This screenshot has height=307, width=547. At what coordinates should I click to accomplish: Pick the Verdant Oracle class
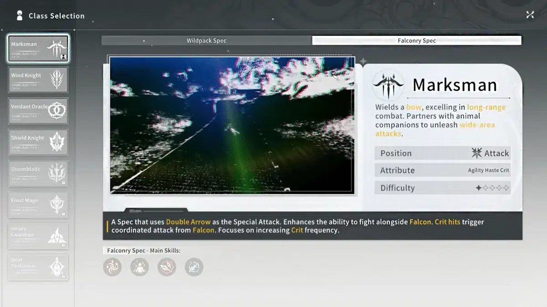[38, 111]
